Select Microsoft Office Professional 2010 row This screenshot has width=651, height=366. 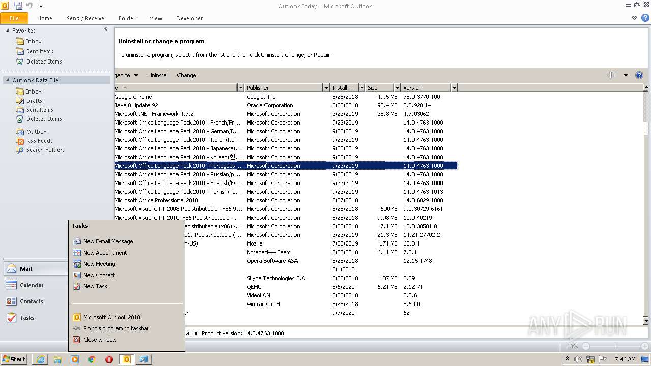pos(286,200)
